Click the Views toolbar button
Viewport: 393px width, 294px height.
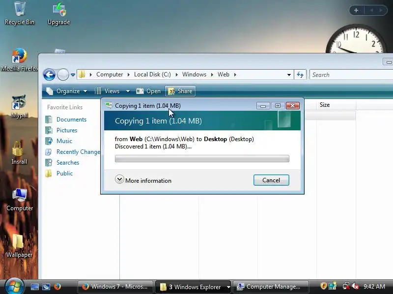107,91
